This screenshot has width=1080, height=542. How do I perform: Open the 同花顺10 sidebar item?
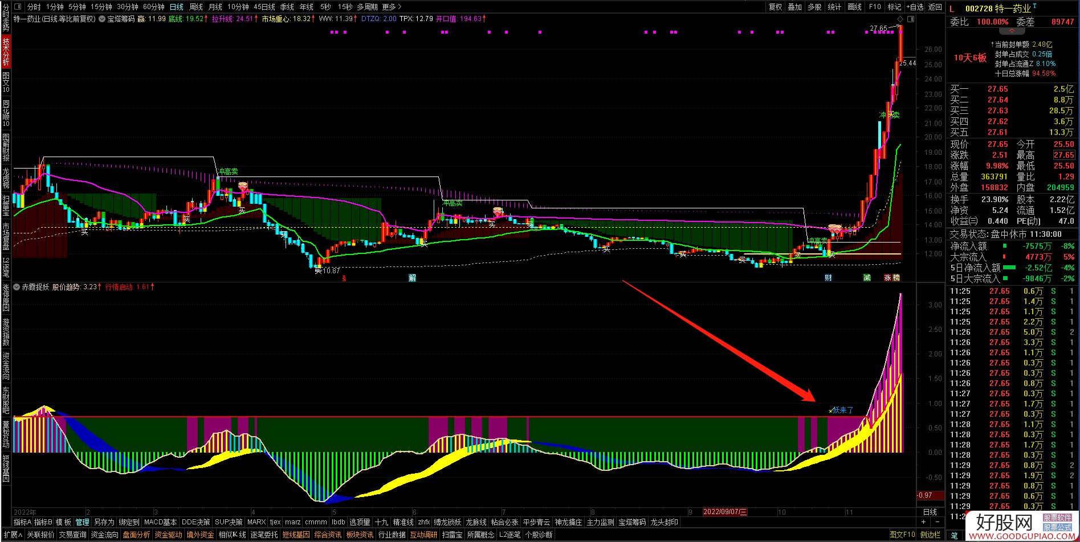(6, 113)
